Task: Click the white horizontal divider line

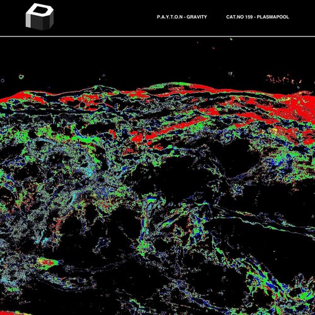Action: click(x=157, y=37)
